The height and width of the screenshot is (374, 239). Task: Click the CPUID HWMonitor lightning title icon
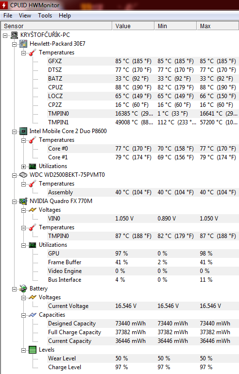[x=4, y=5]
